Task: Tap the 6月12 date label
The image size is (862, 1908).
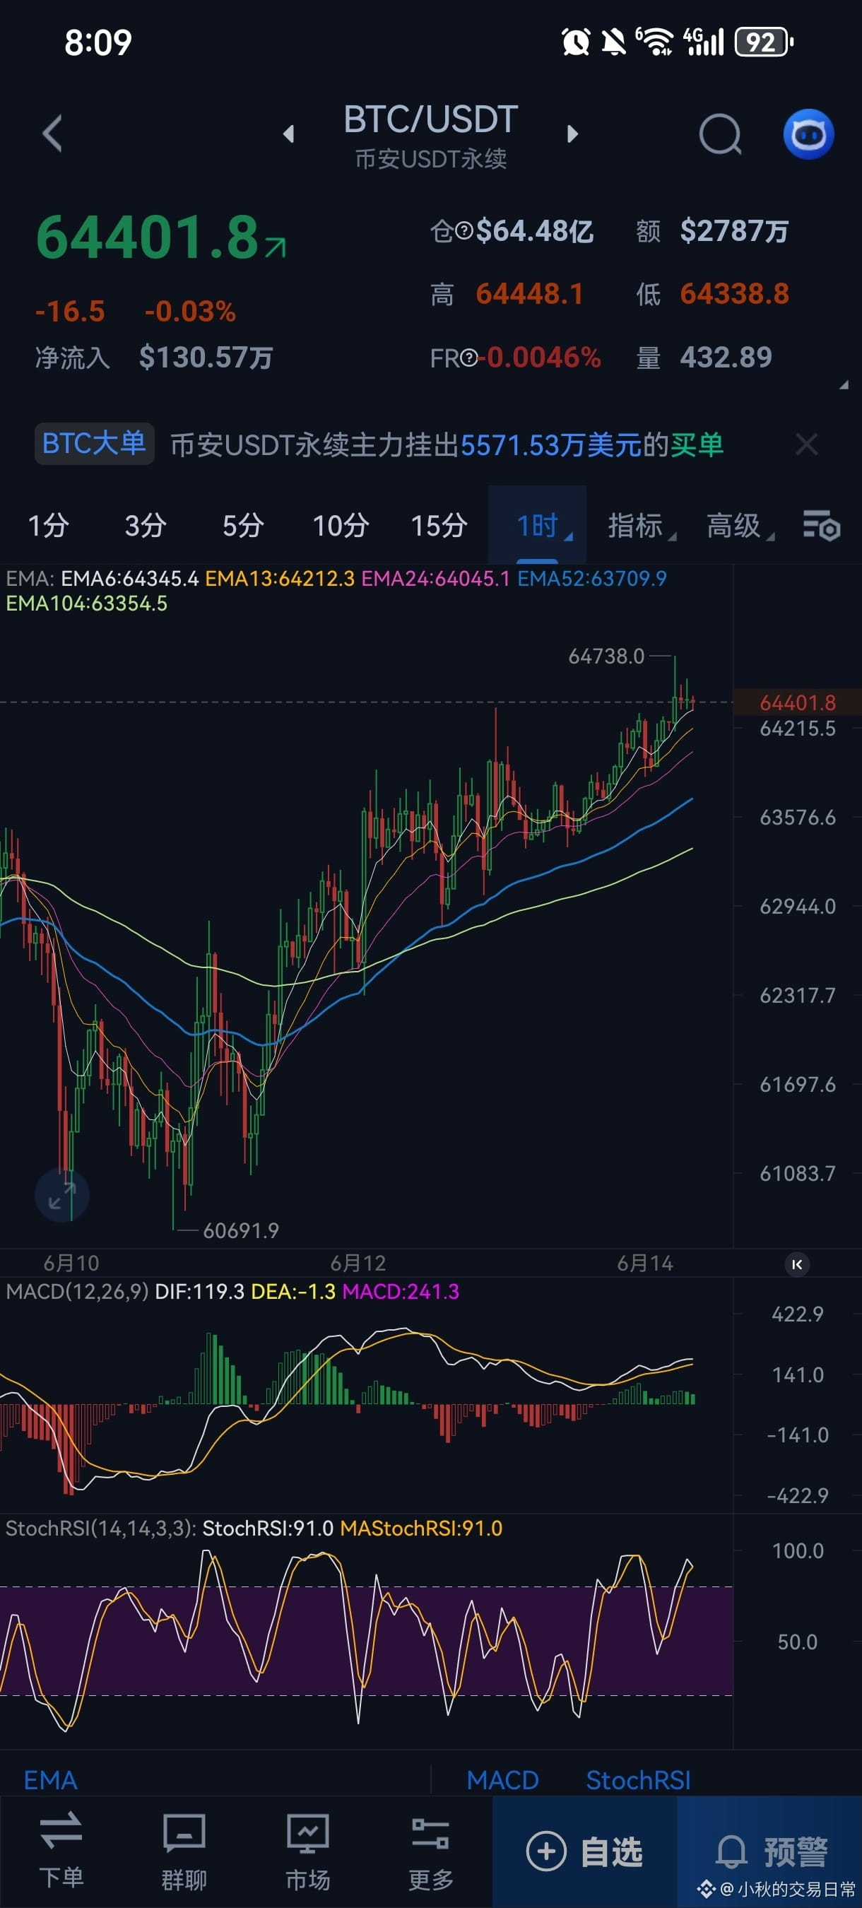Action: 358,1263
